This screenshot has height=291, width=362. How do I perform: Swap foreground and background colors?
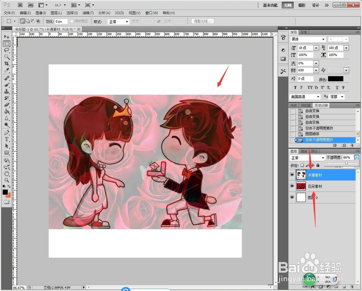(x=9, y=186)
